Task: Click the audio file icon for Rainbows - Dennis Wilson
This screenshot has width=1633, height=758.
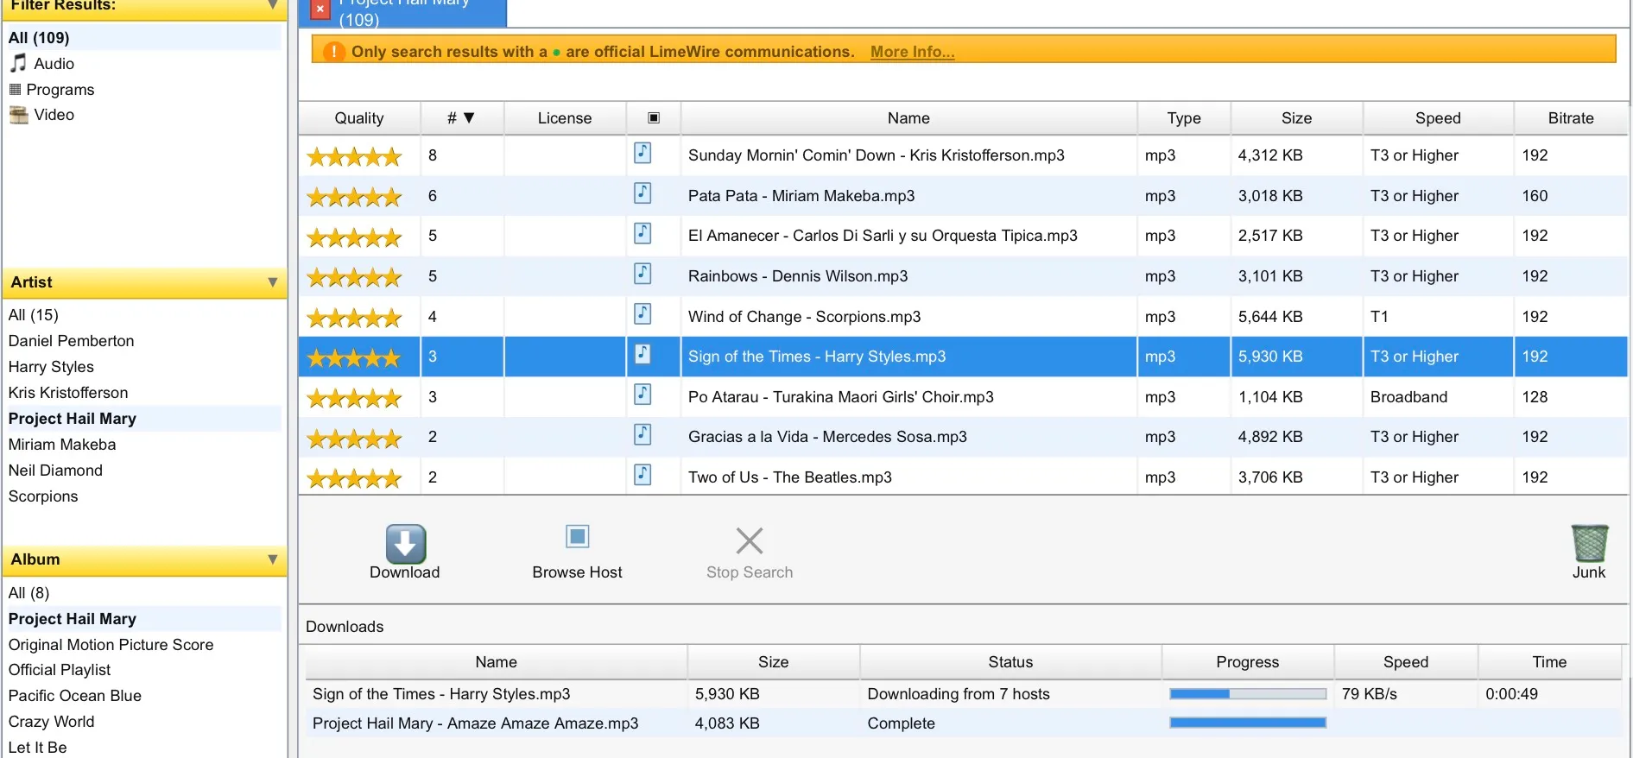Action: (642, 274)
